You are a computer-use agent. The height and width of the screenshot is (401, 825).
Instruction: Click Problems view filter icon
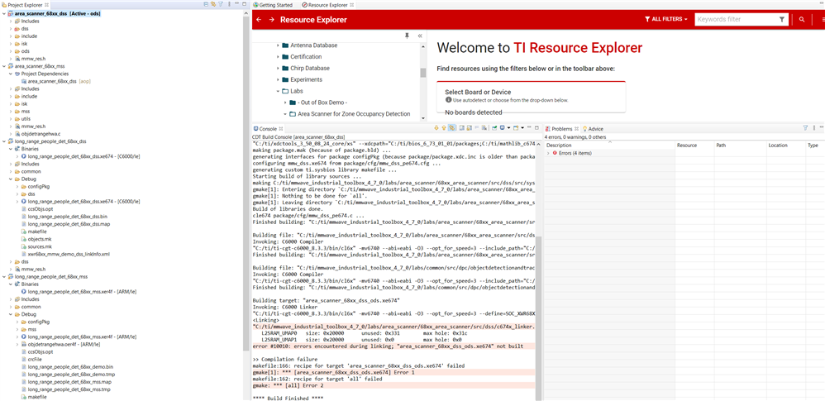tap(805, 128)
